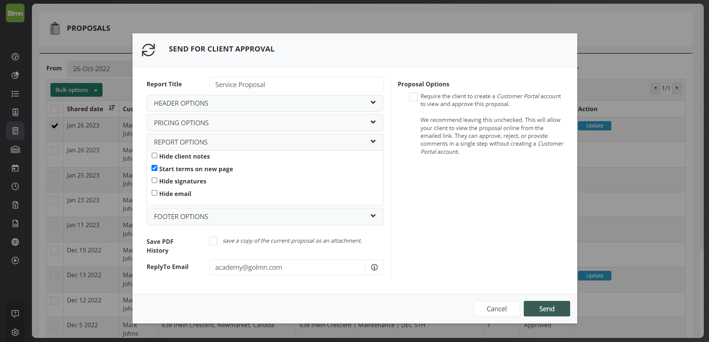Open the calendar sidebar icon
This screenshot has height=342, width=709.
(15, 168)
